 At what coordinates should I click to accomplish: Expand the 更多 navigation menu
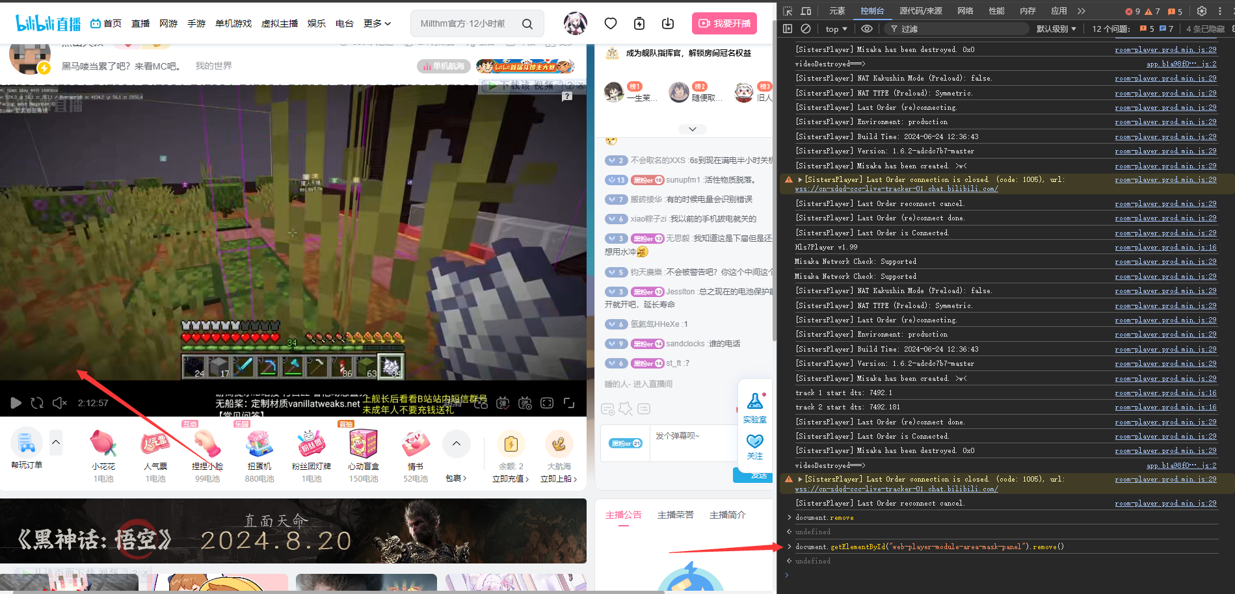[x=377, y=23]
